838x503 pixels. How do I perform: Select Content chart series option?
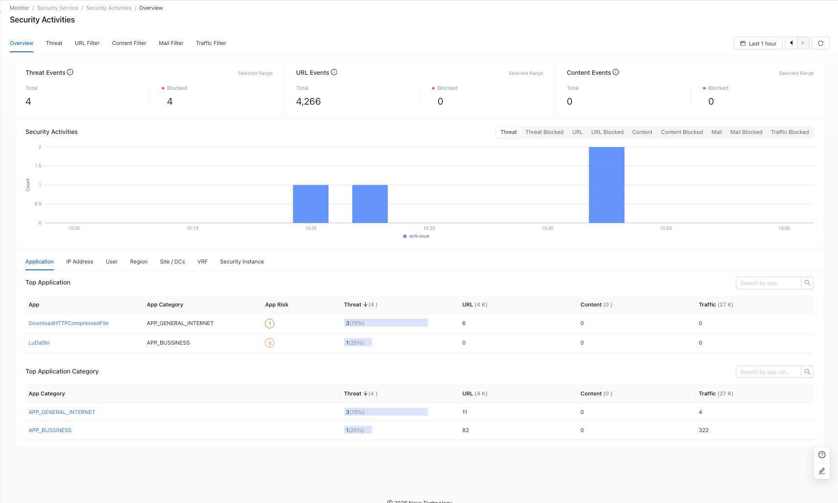point(642,132)
